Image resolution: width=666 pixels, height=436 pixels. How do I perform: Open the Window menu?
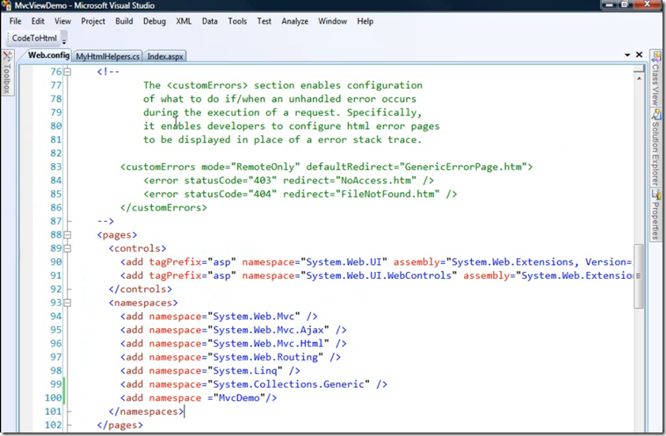[x=333, y=21]
